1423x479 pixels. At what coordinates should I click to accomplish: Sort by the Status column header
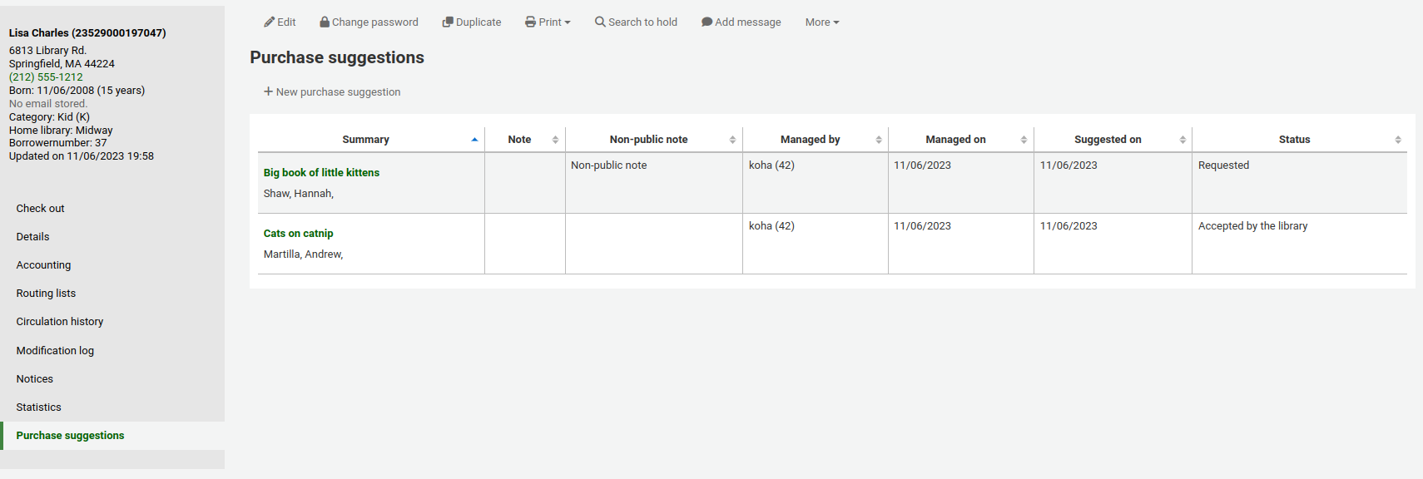(1293, 140)
